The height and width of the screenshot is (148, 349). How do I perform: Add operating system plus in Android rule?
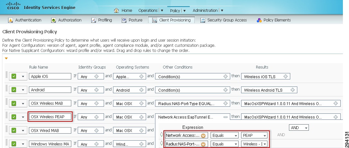click(141, 90)
